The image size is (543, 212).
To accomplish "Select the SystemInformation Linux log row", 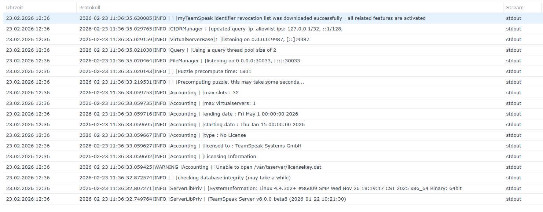I will tap(270, 188).
